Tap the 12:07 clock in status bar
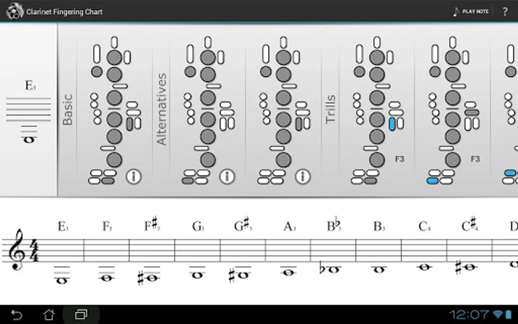The image size is (518, 324). pyautogui.click(x=469, y=315)
